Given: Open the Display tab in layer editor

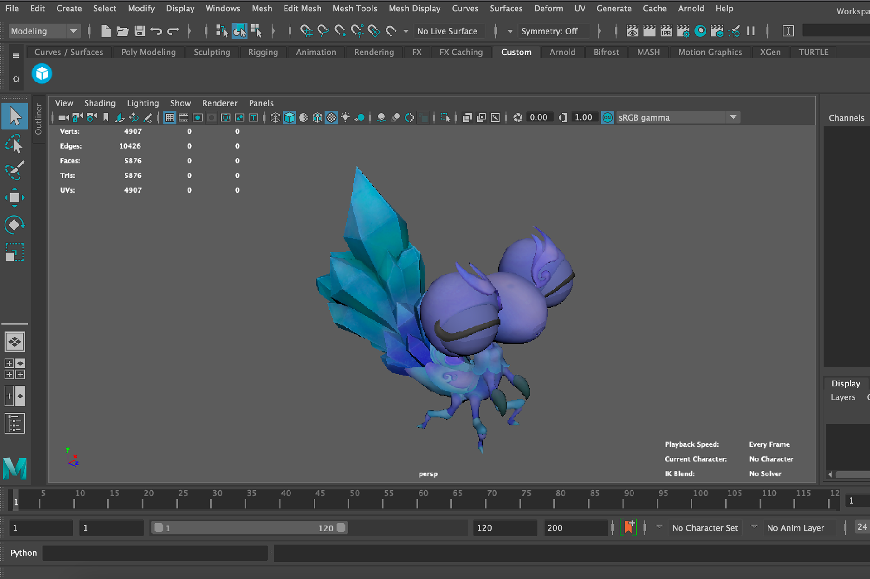Looking at the screenshot, I should click(846, 383).
